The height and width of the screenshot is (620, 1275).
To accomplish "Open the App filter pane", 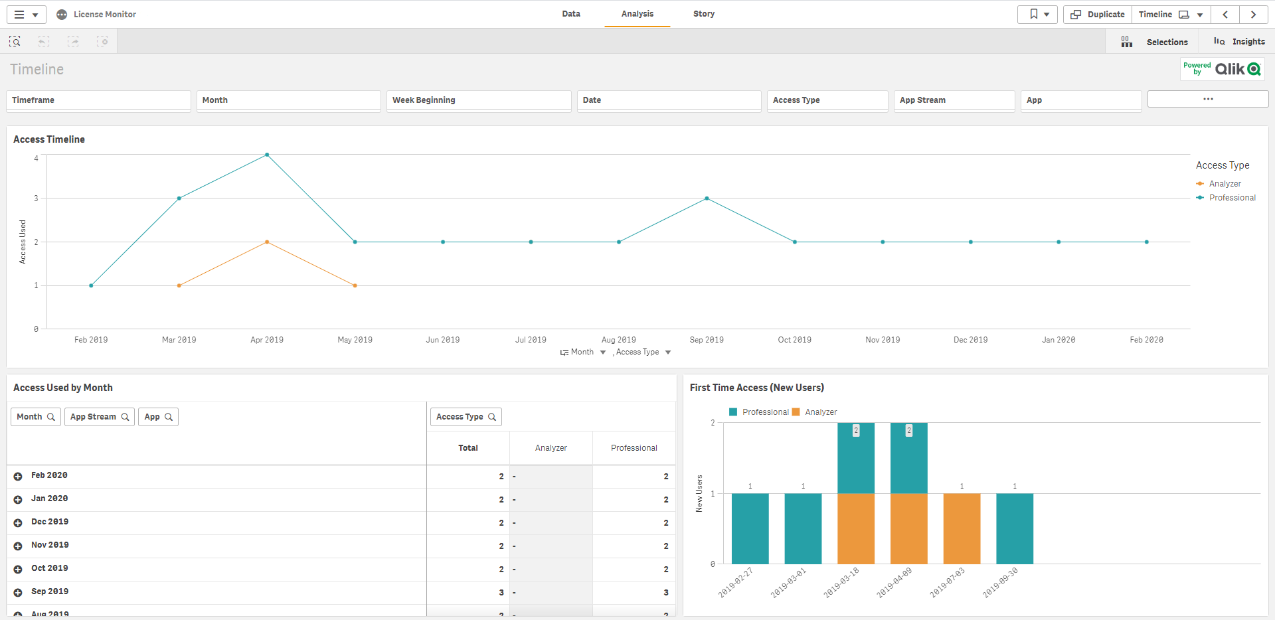I will click(1081, 100).
